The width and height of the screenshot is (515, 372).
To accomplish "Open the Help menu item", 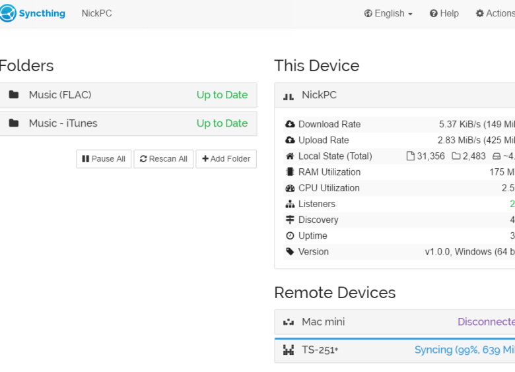I will [444, 13].
